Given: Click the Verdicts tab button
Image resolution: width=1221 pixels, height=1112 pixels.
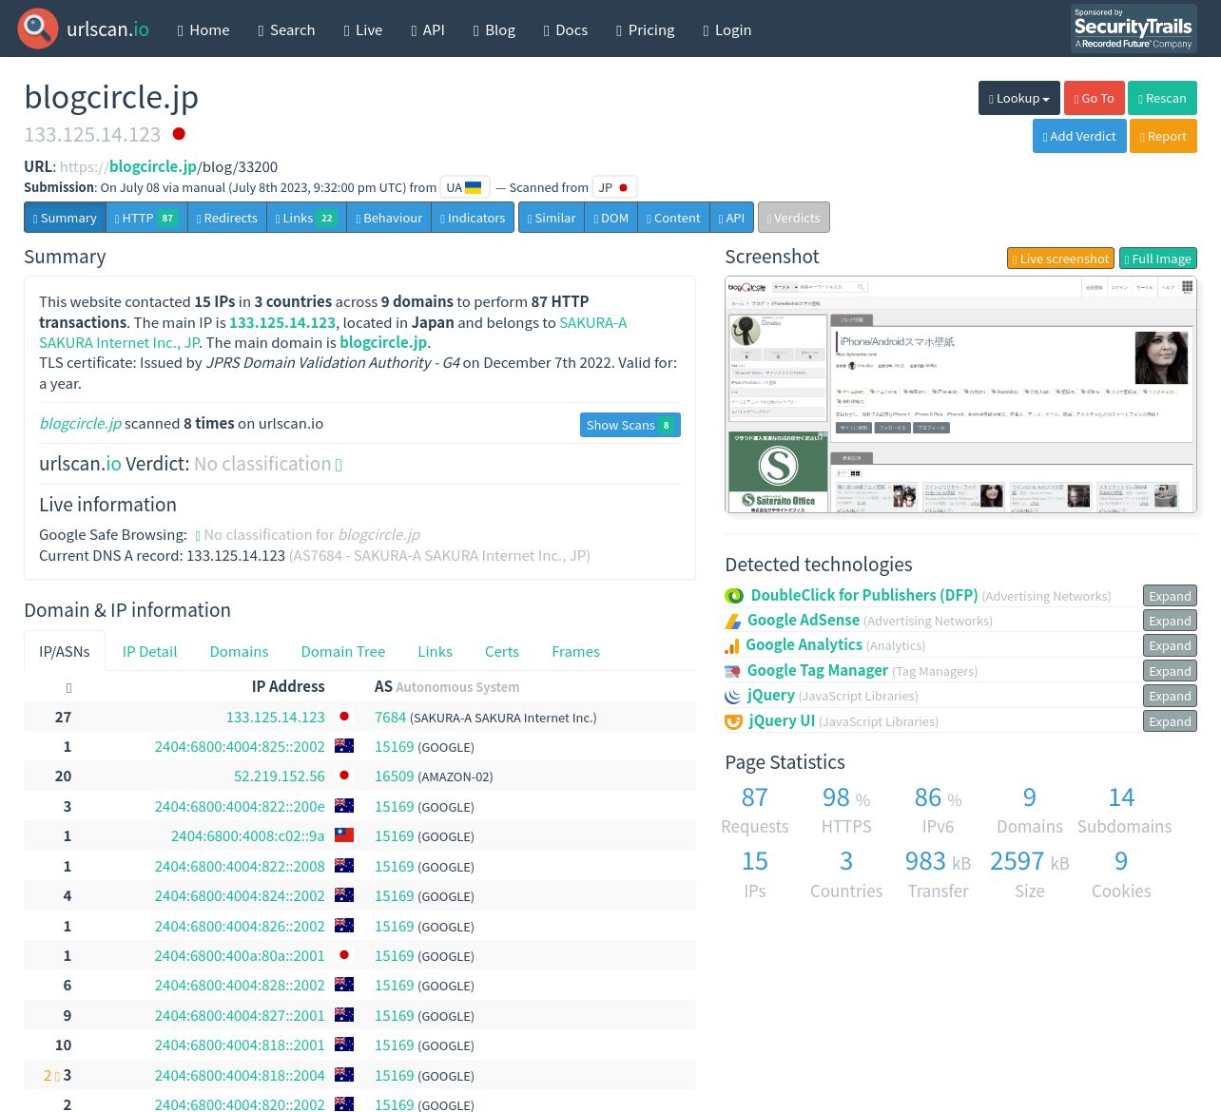Looking at the screenshot, I should tap(794, 218).
